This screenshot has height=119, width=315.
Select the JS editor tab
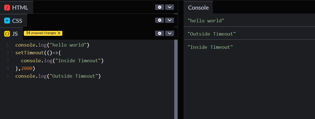pyautogui.click(x=15, y=34)
